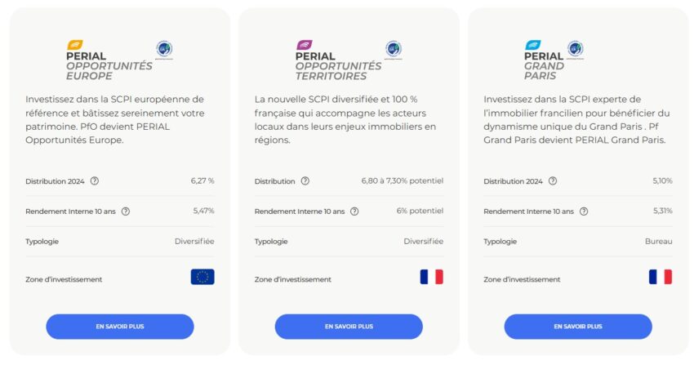Click the PERIAL Grand Paris logo
Viewport: 694px width, 365px height.
544,60
